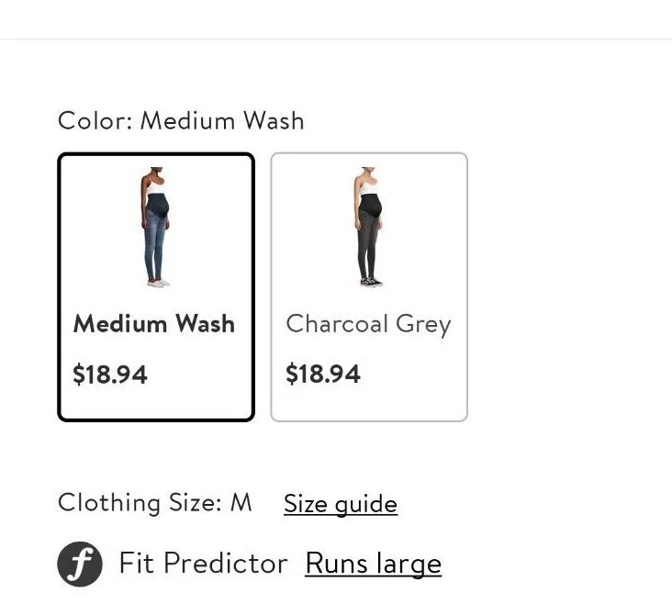Image resolution: width=672 pixels, height=604 pixels.
Task: Click the Color: Medium Wash heading
Action: (x=181, y=120)
